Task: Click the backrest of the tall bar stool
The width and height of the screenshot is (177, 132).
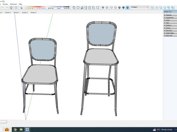Action: (x=101, y=34)
